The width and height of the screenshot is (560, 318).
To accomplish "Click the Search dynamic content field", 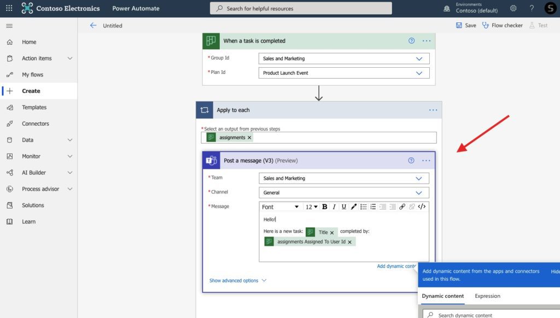I will tap(492, 314).
